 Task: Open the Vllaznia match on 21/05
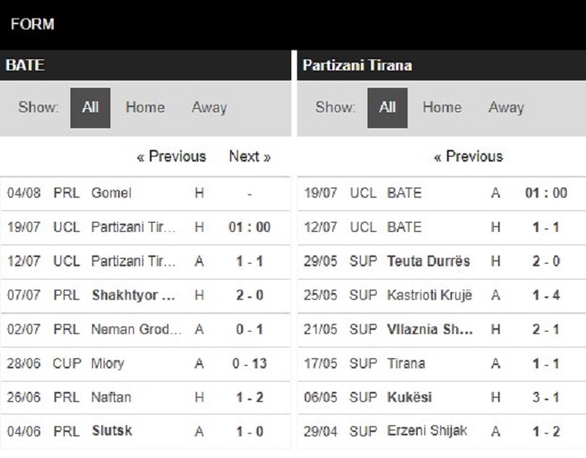pyautogui.click(x=442, y=329)
